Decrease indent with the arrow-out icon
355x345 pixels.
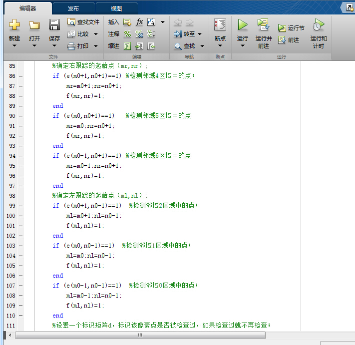pos(151,46)
